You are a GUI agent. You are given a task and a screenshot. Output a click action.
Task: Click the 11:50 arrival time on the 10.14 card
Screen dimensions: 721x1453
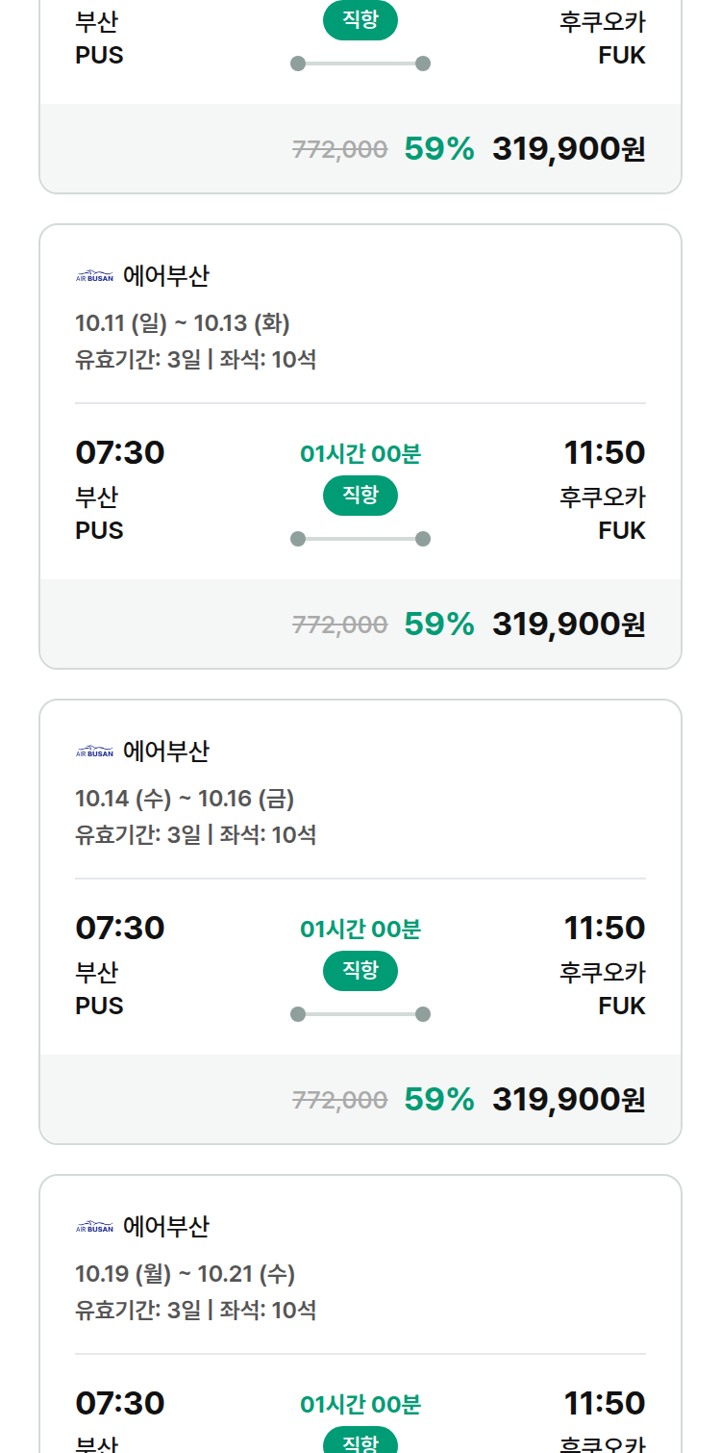coord(605,928)
